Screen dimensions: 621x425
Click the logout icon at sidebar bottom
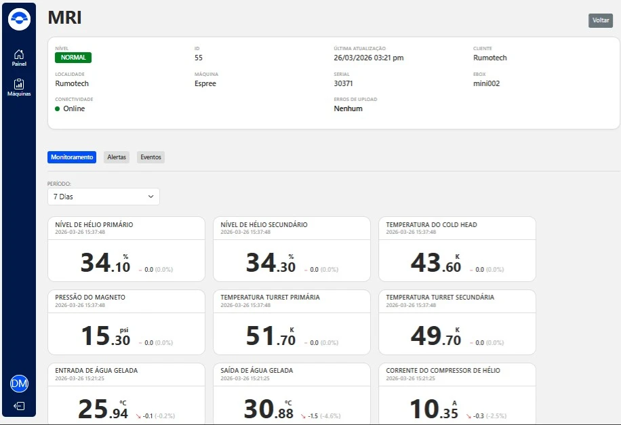coord(19,406)
